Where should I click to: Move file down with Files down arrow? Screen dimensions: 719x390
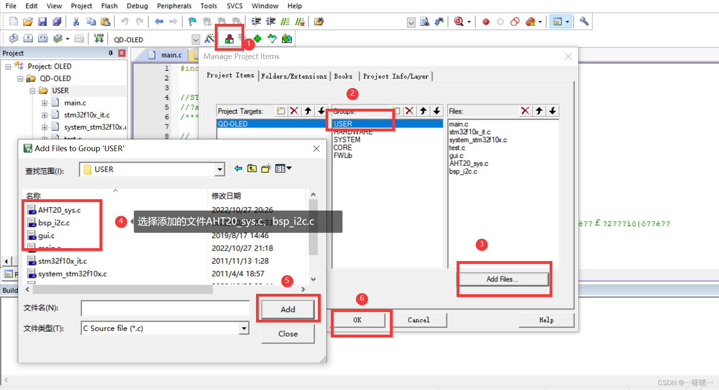coord(553,111)
